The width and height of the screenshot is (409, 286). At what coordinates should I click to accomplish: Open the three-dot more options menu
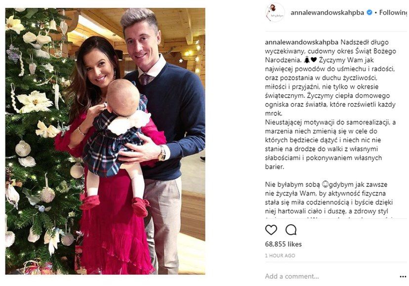click(x=403, y=277)
